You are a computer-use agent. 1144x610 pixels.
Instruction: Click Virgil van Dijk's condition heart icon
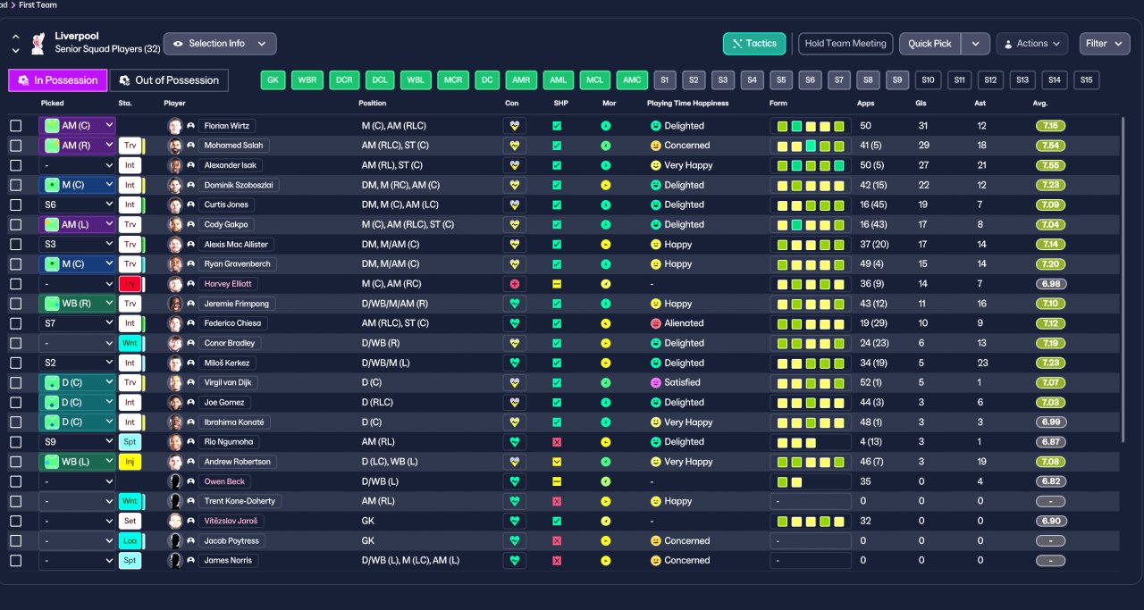515,382
